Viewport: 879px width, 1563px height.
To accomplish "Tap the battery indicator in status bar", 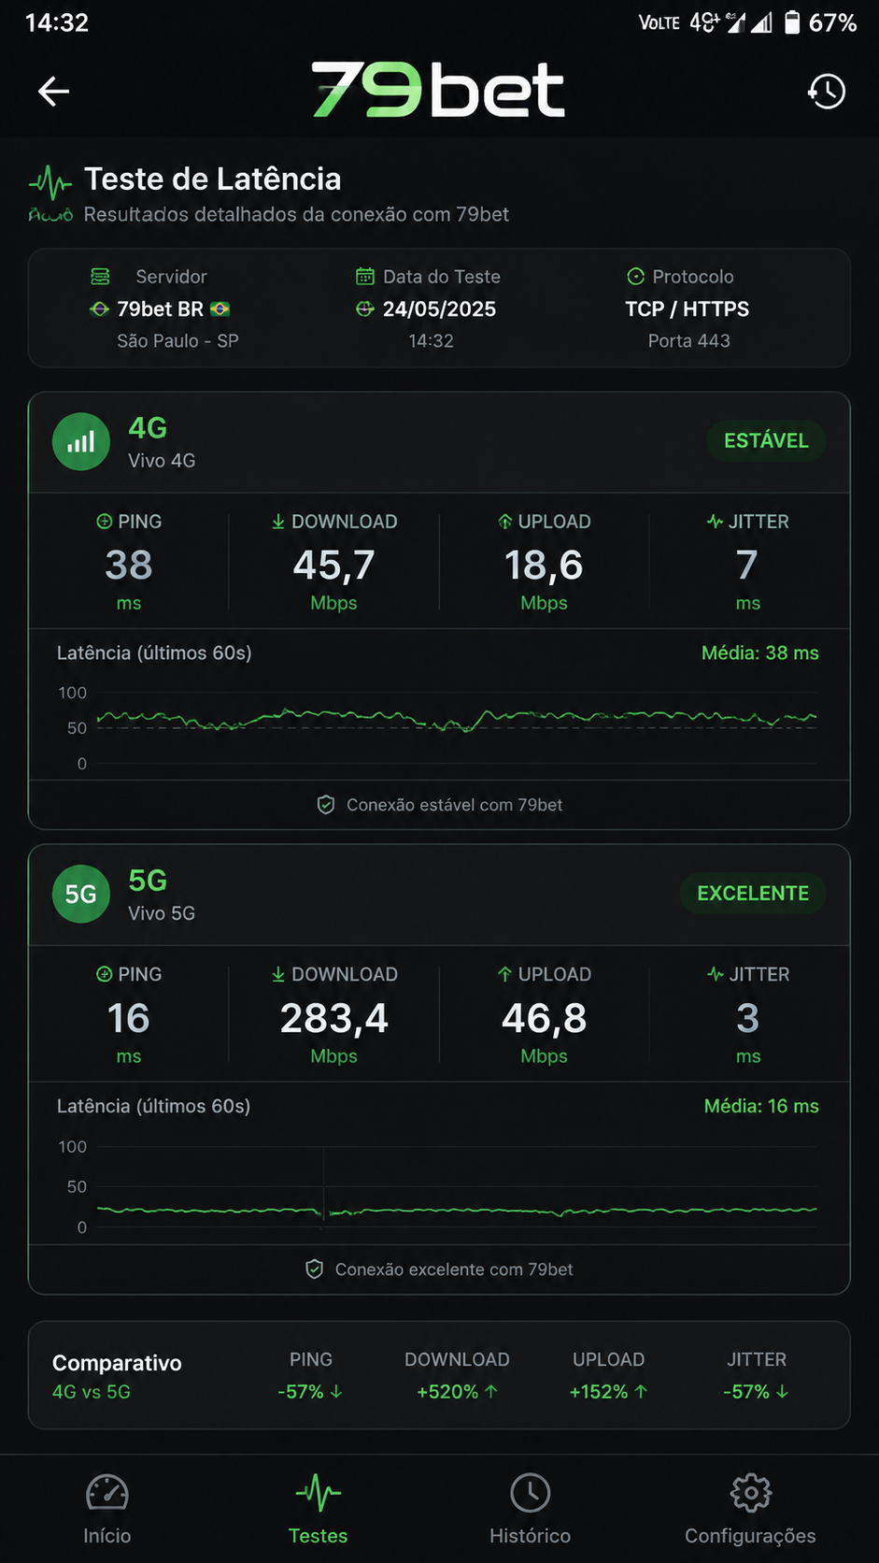I will [x=792, y=22].
